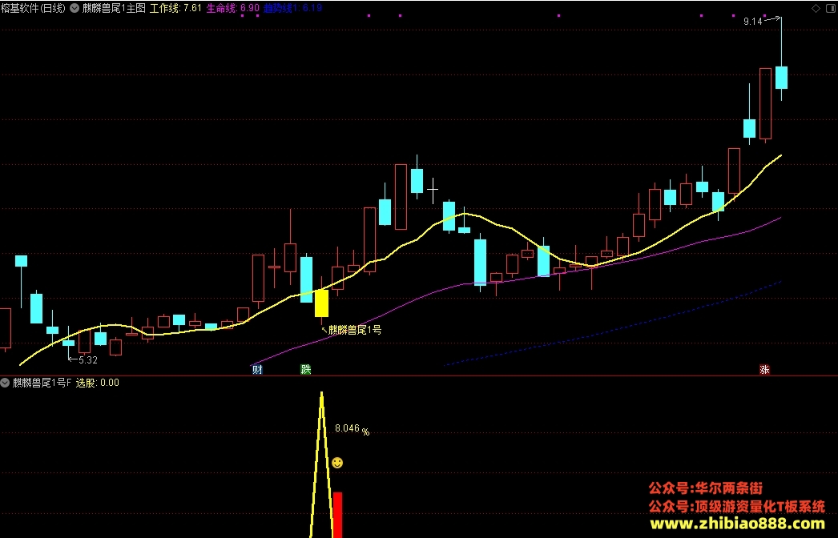Click the smiley face signal icon
The height and width of the screenshot is (538, 838).
pos(337,463)
